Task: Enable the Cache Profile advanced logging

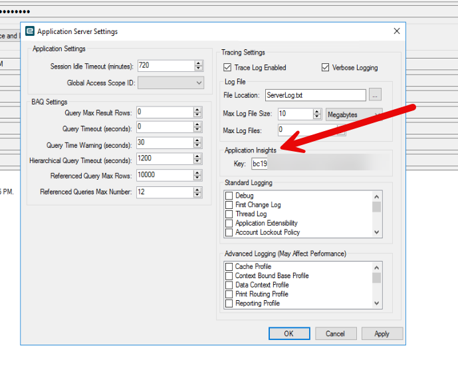Action: coord(229,267)
